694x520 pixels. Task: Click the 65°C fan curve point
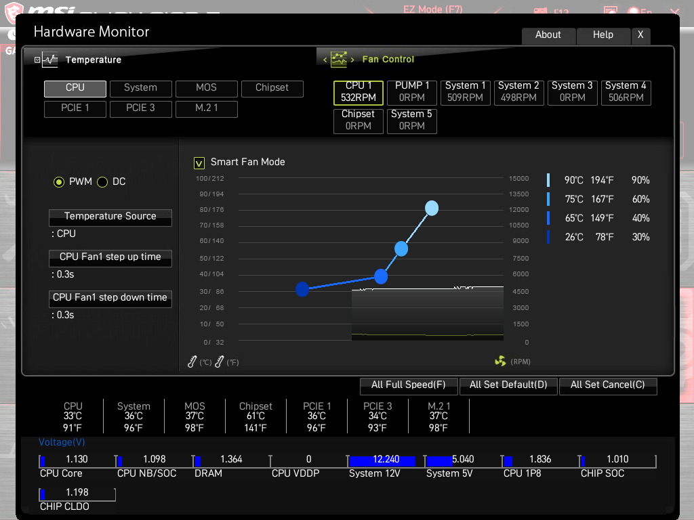[x=381, y=276]
